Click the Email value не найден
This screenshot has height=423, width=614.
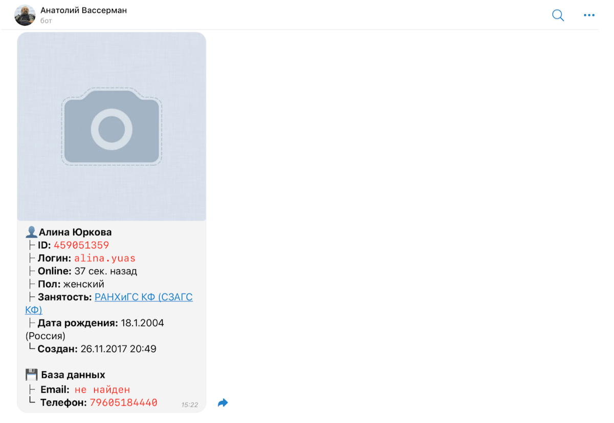(x=102, y=390)
